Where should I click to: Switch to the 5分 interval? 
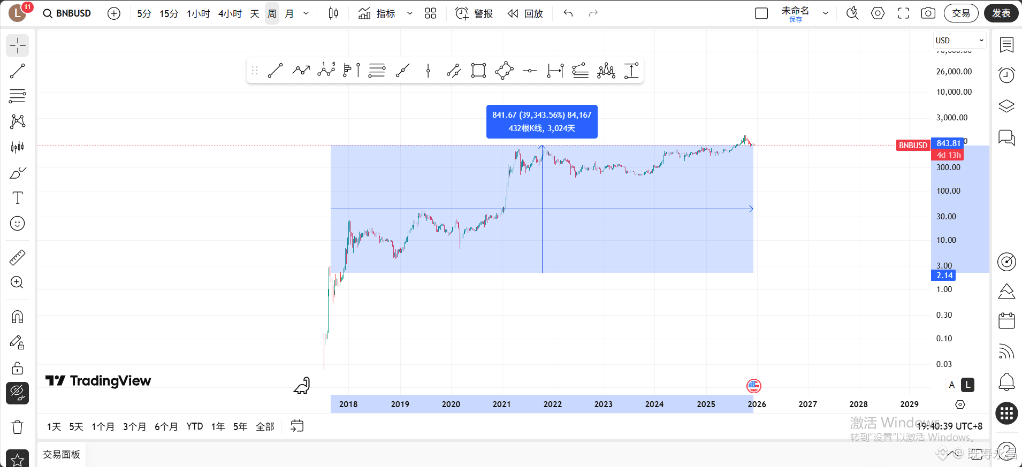(144, 13)
